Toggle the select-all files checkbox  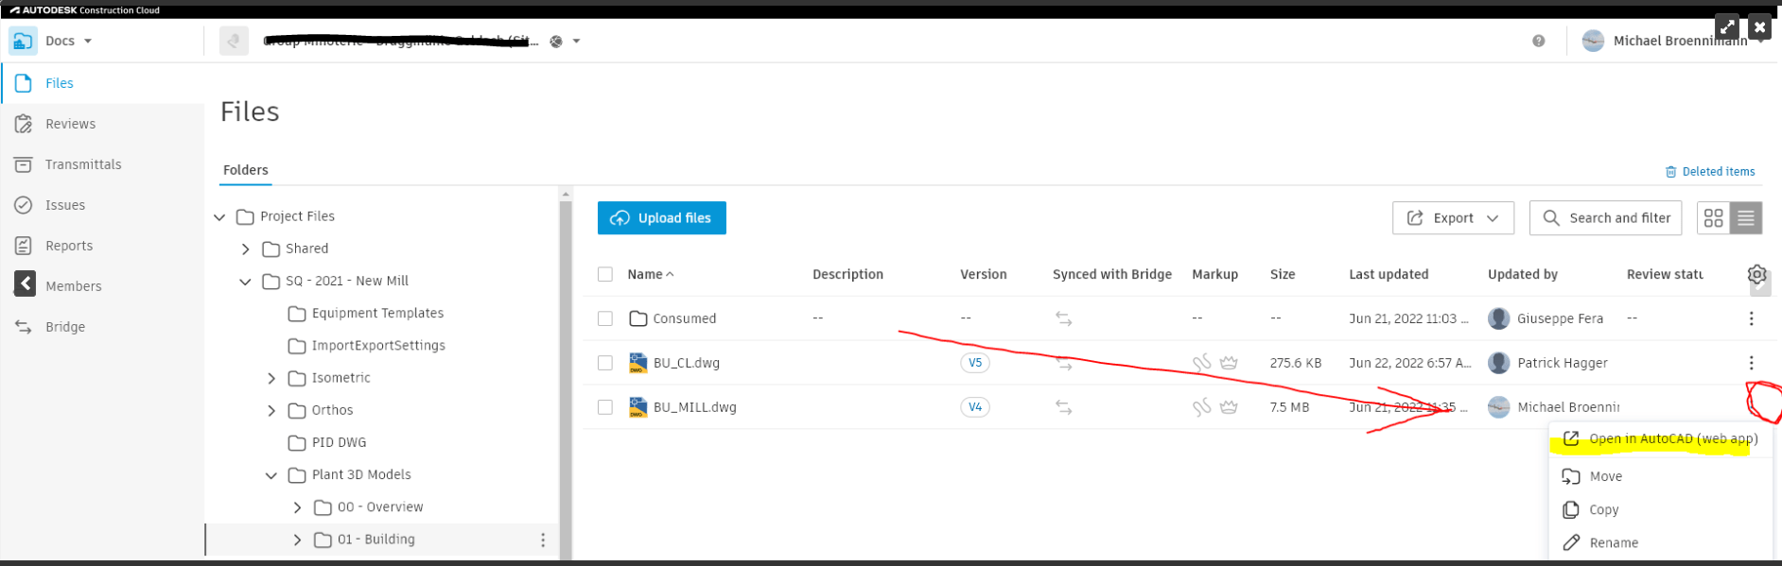(x=605, y=274)
